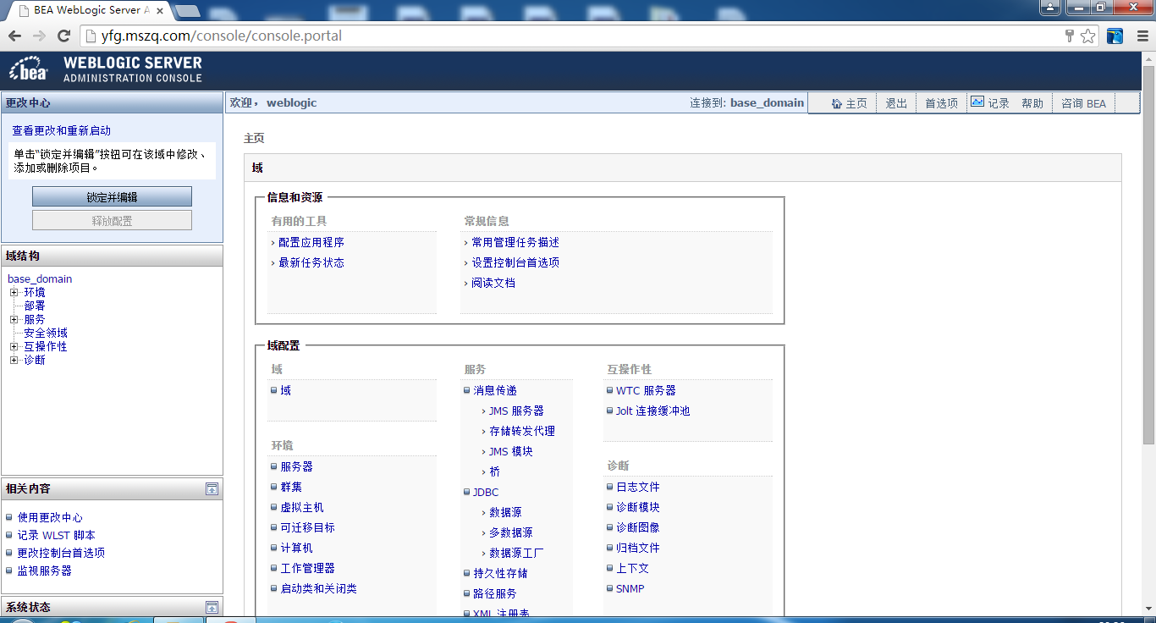Image resolution: width=1156 pixels, height=623 pixels.
Task: Open 工作管理器 link
Action: pyautogui.click(x=308, y=568)
